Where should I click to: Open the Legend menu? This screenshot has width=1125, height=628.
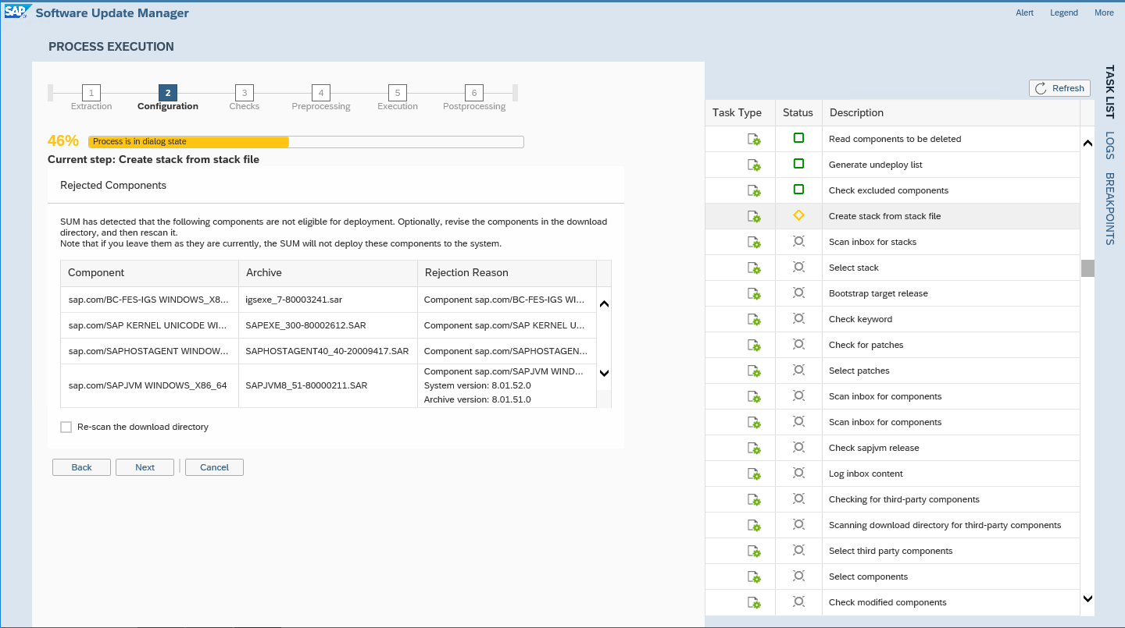[1064, 12]
